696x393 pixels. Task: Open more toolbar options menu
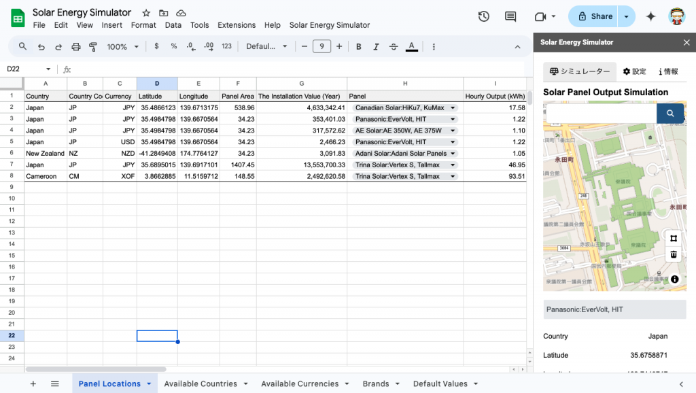434,47
